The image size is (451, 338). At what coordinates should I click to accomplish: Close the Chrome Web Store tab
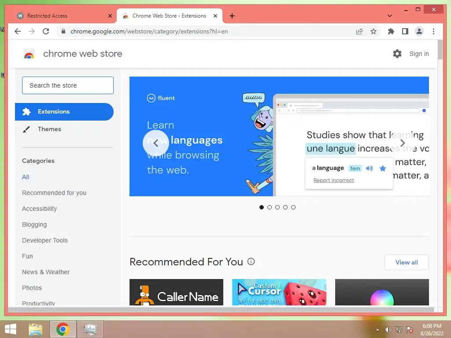[x=215, y=16]
